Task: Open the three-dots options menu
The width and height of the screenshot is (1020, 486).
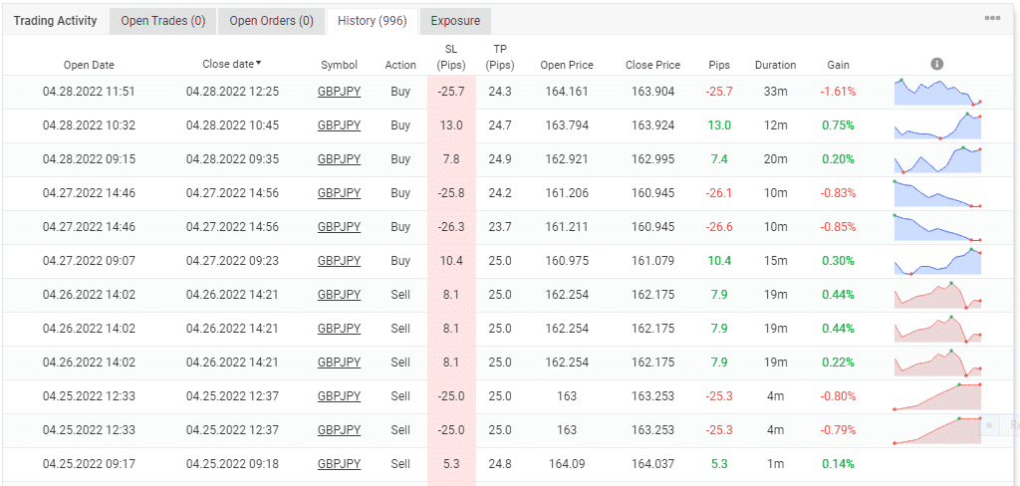Action: pos(992,19)
